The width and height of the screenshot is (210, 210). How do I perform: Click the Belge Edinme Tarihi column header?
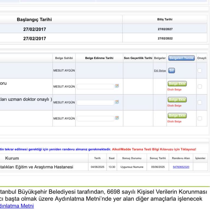click(x=99, y=58)
